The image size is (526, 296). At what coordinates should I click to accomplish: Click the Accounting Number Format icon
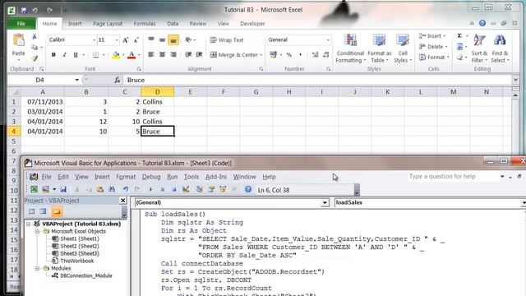[x=274, y=55]
